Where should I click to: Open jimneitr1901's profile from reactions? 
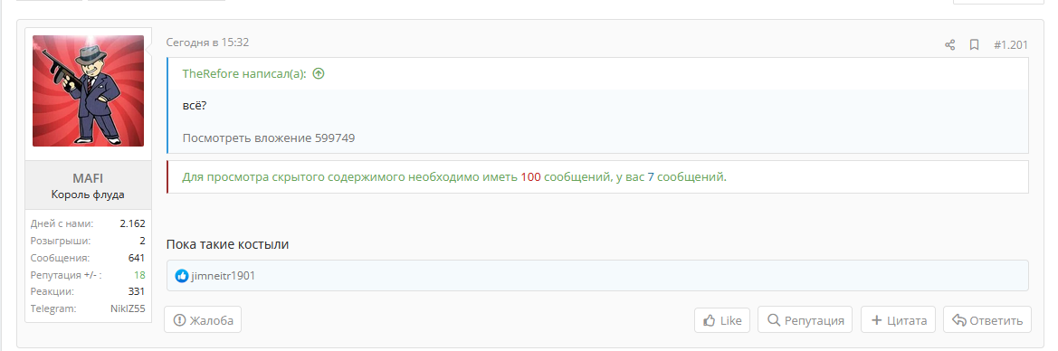pyautogui.click(x=224, y=275)
